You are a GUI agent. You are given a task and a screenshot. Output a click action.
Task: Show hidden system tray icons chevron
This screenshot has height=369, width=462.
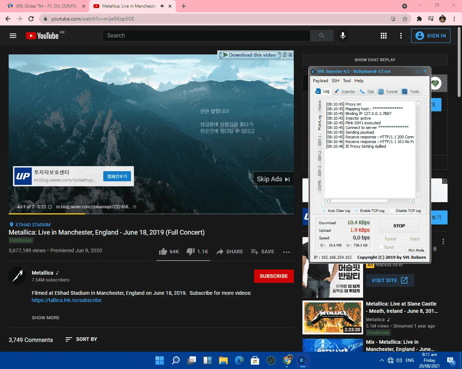pos(382,360)
